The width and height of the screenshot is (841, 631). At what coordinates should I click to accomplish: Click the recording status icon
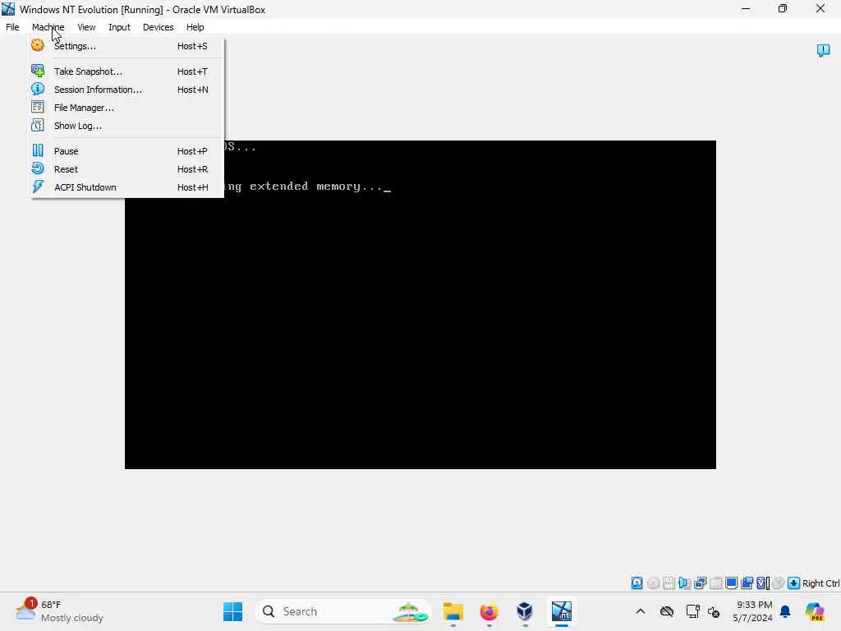[x=779, y=583]
